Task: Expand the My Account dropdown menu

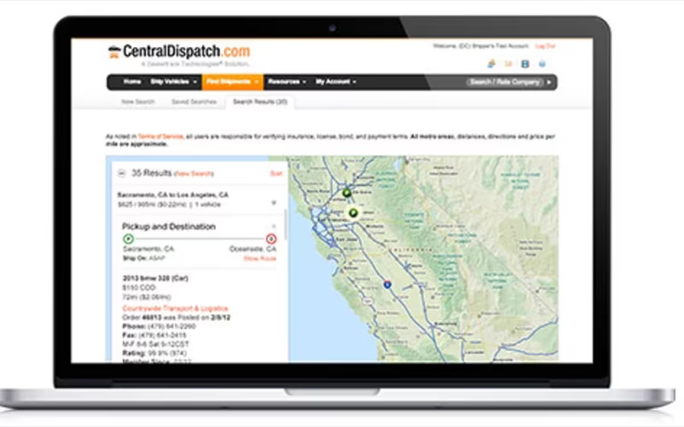Action: tap(336, 82)
